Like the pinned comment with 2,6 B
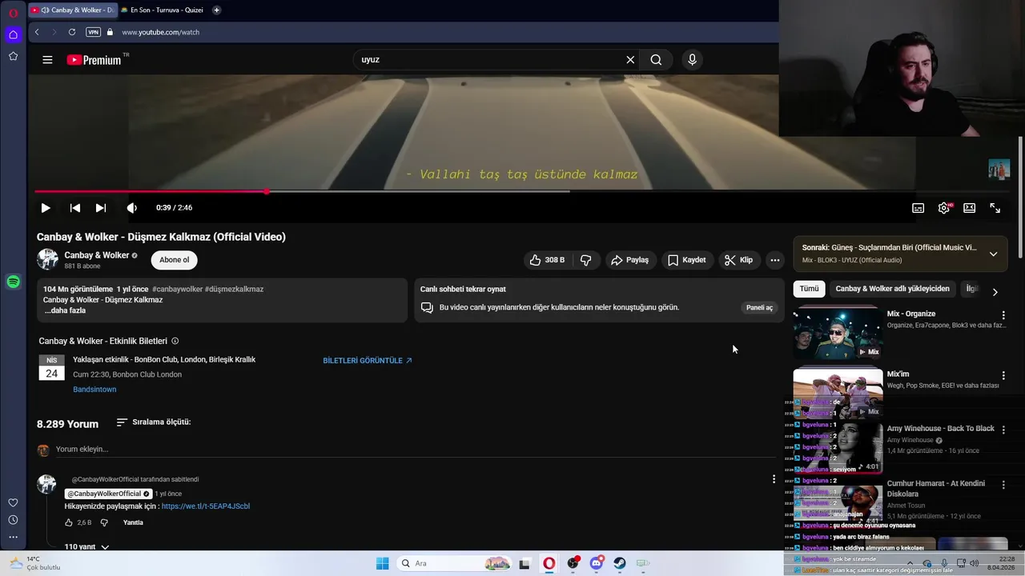This screenshot has width=1025, height=576. click(69, 522)
